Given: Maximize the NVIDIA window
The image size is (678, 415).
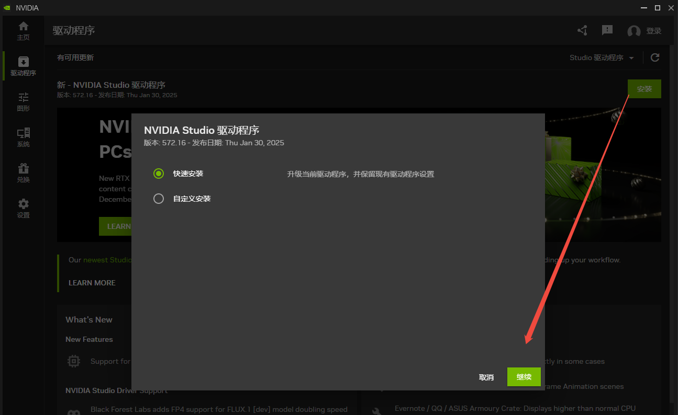Looking at the screenshot, I should 658,8.
